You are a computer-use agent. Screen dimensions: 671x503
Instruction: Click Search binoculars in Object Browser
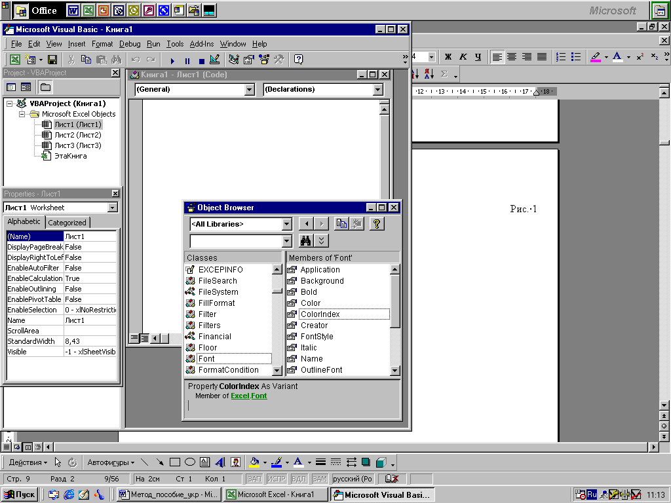pyautogui.click(x=305, y=241)
